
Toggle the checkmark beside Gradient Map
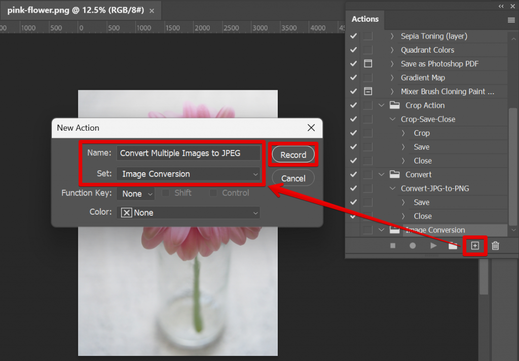pos(352,77)
